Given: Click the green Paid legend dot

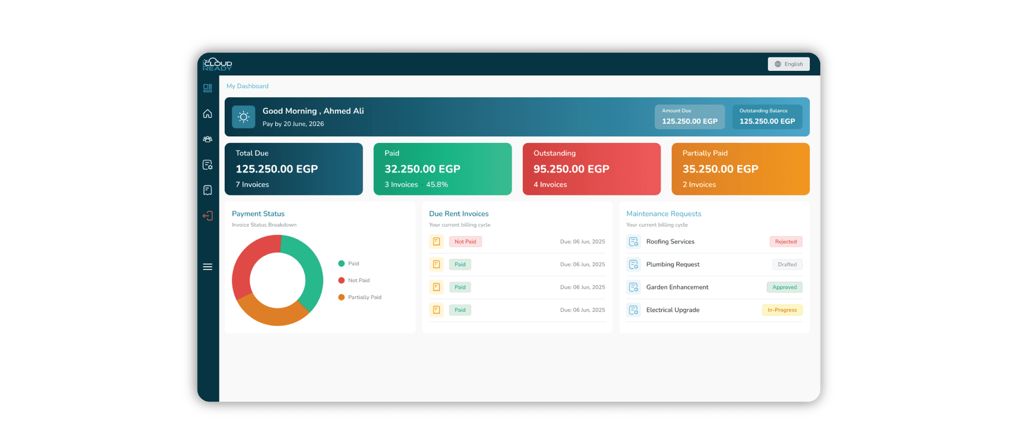Looking at the screenshot, I should click(x=341, y=264).
